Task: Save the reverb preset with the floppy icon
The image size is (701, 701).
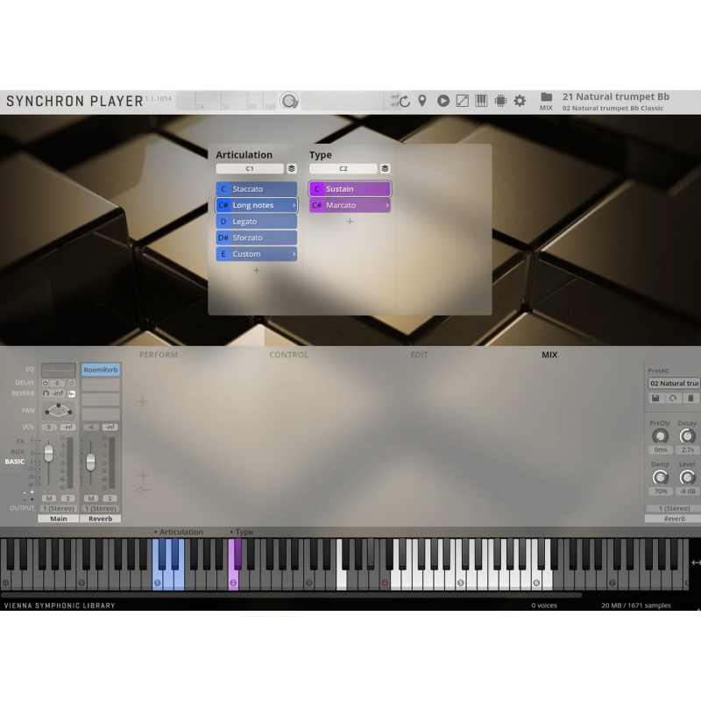Action: [655, 398]
